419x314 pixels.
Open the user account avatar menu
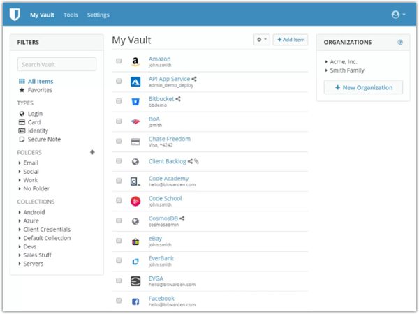(x=398, y=15)
